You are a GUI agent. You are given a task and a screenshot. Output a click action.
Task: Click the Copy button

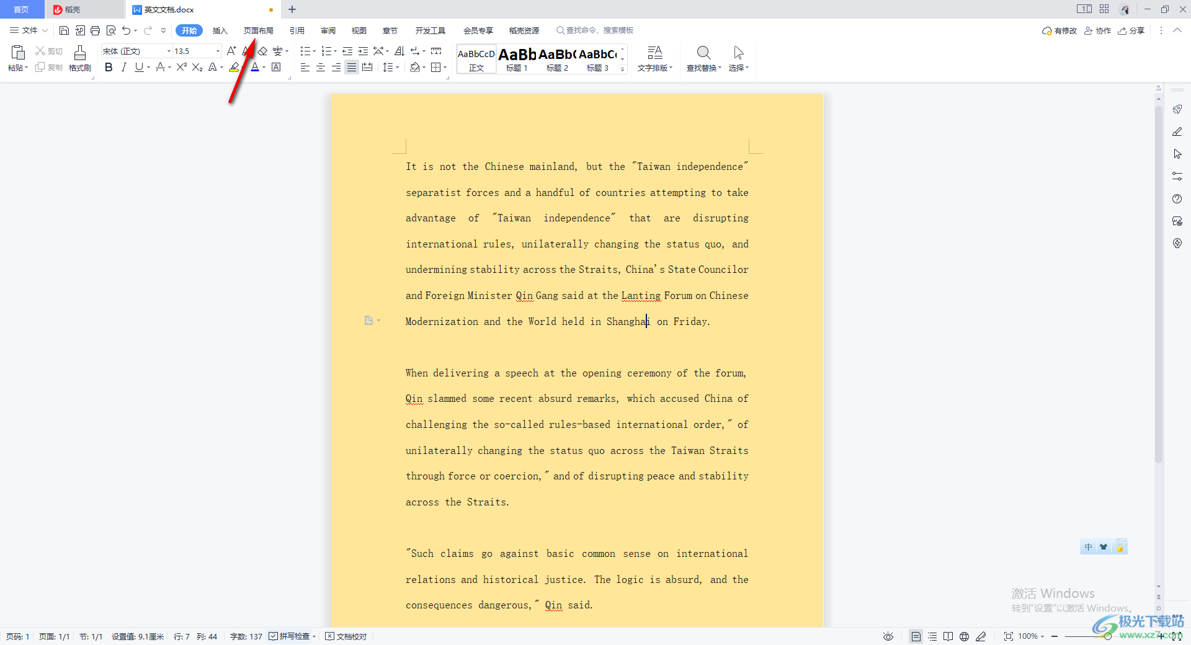click(49, 67)
